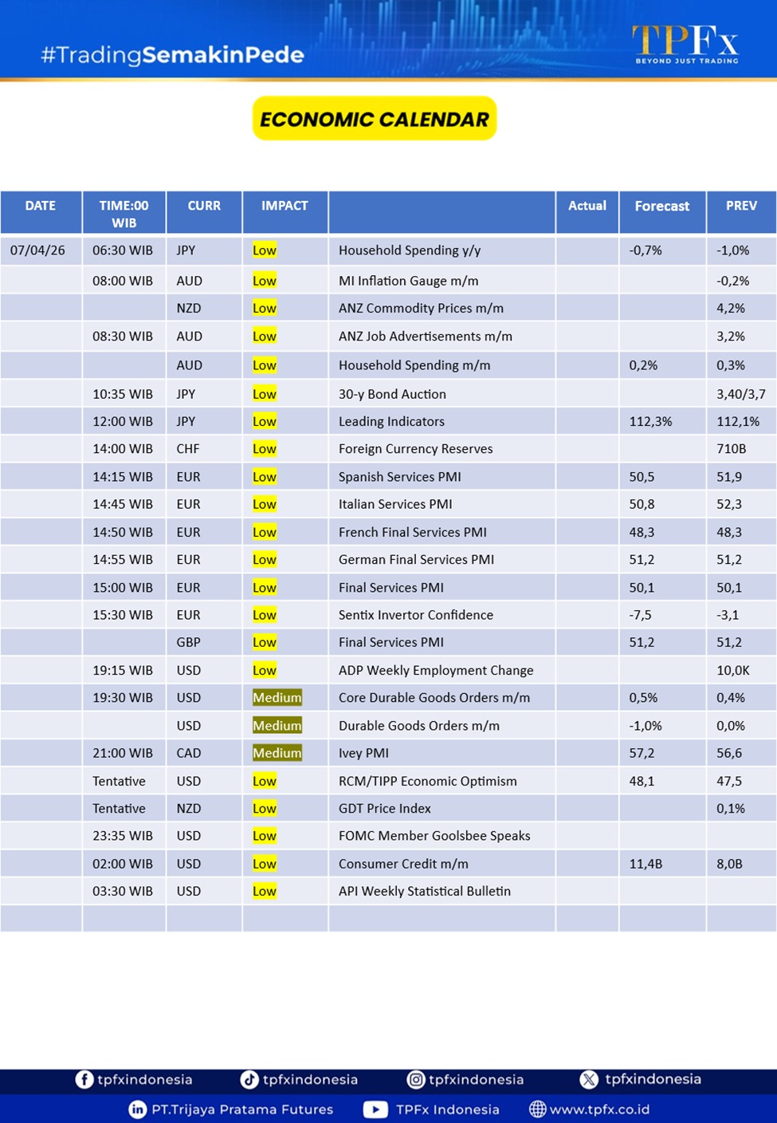The width and height of the screenshot is (777, 1123).
Task: Select the Forecast column header
Action: (661, 207)
